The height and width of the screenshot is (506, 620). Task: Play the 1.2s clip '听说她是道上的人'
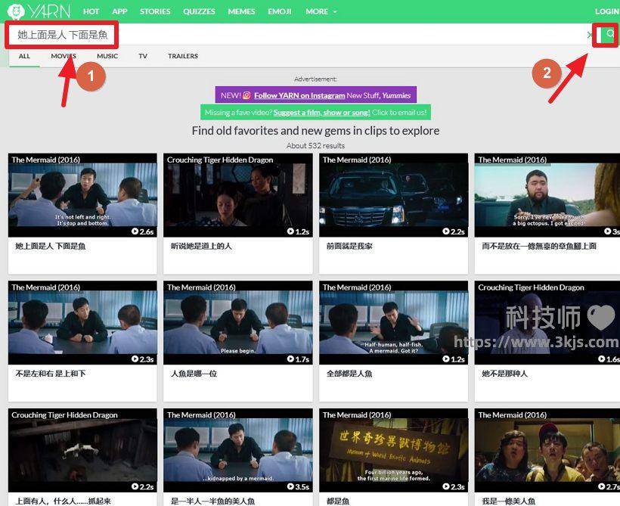[x=290, y=231]
